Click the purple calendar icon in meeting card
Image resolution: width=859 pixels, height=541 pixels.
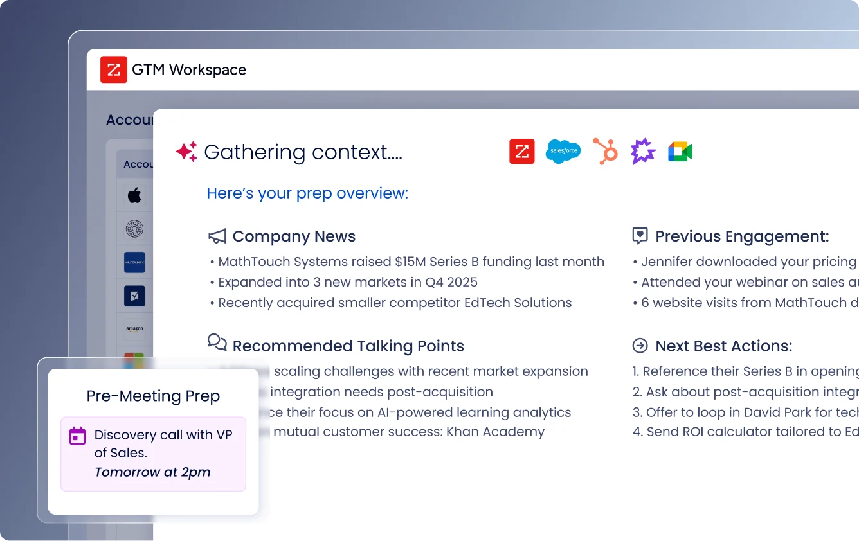point(77,436)
